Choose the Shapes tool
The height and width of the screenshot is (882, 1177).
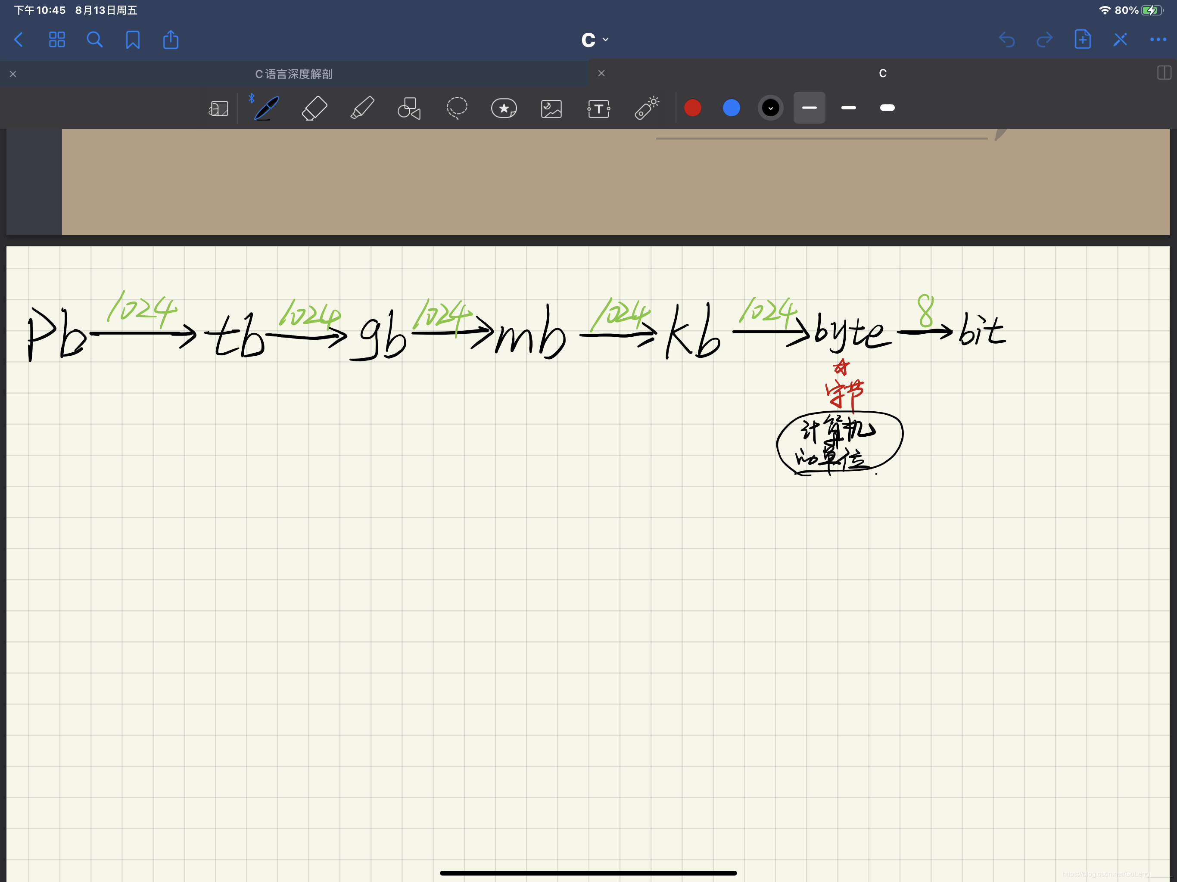point(409,108)
